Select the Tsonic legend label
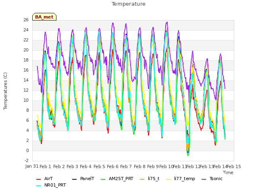 point(216,179)
